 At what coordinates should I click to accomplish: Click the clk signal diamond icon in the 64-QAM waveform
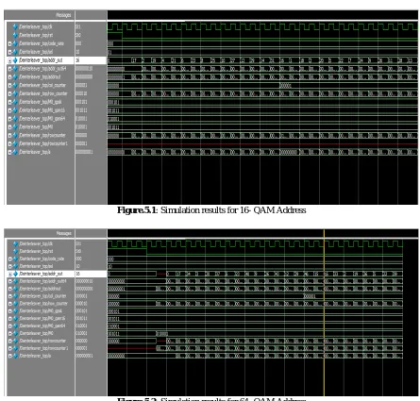click(x=15, y=243)
